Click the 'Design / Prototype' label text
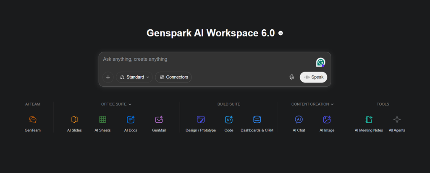This screenshot has height=173, width=430. pyautogui.click(x=201, y=130)
